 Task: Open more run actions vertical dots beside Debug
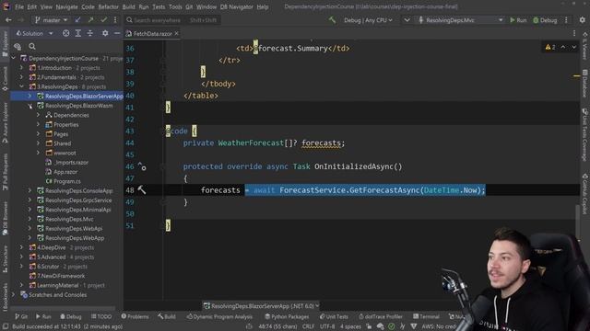pos(566,20)
